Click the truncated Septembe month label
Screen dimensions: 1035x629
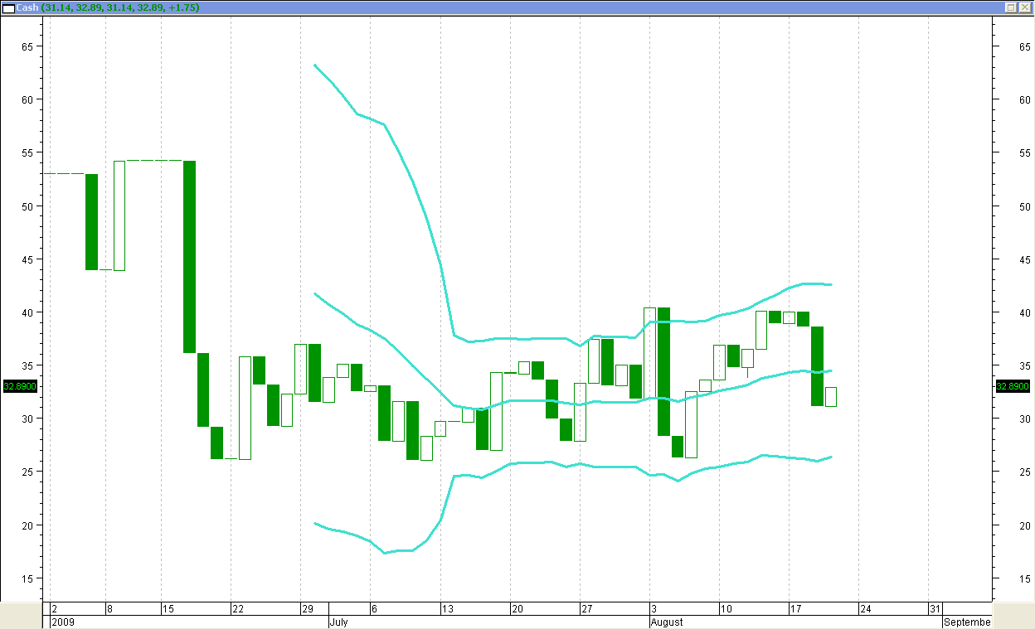[967, 622]
